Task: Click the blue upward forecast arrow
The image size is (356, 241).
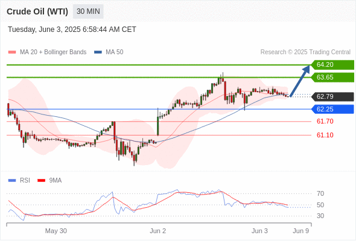Action: pyautogui.click(x=300, y=81)
